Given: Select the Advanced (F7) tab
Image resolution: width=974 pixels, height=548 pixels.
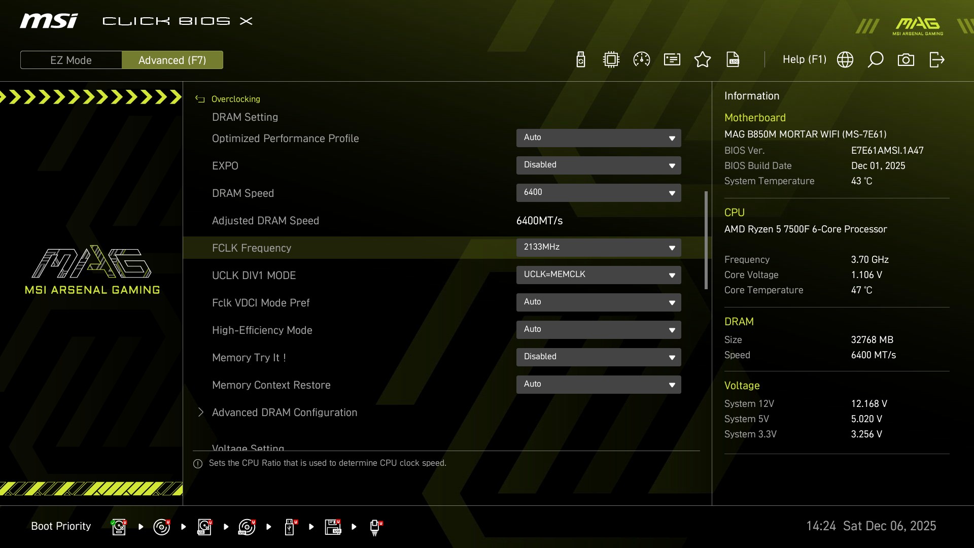Looking at the screenshot, I should [x=172, y=60].
